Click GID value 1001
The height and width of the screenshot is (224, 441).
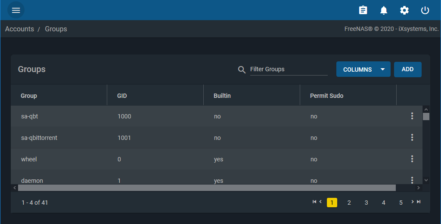(124, 138)
